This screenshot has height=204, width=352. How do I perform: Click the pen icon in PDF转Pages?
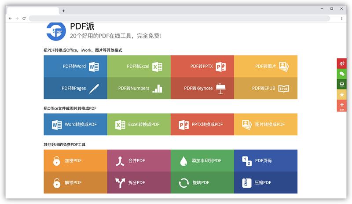94,89
